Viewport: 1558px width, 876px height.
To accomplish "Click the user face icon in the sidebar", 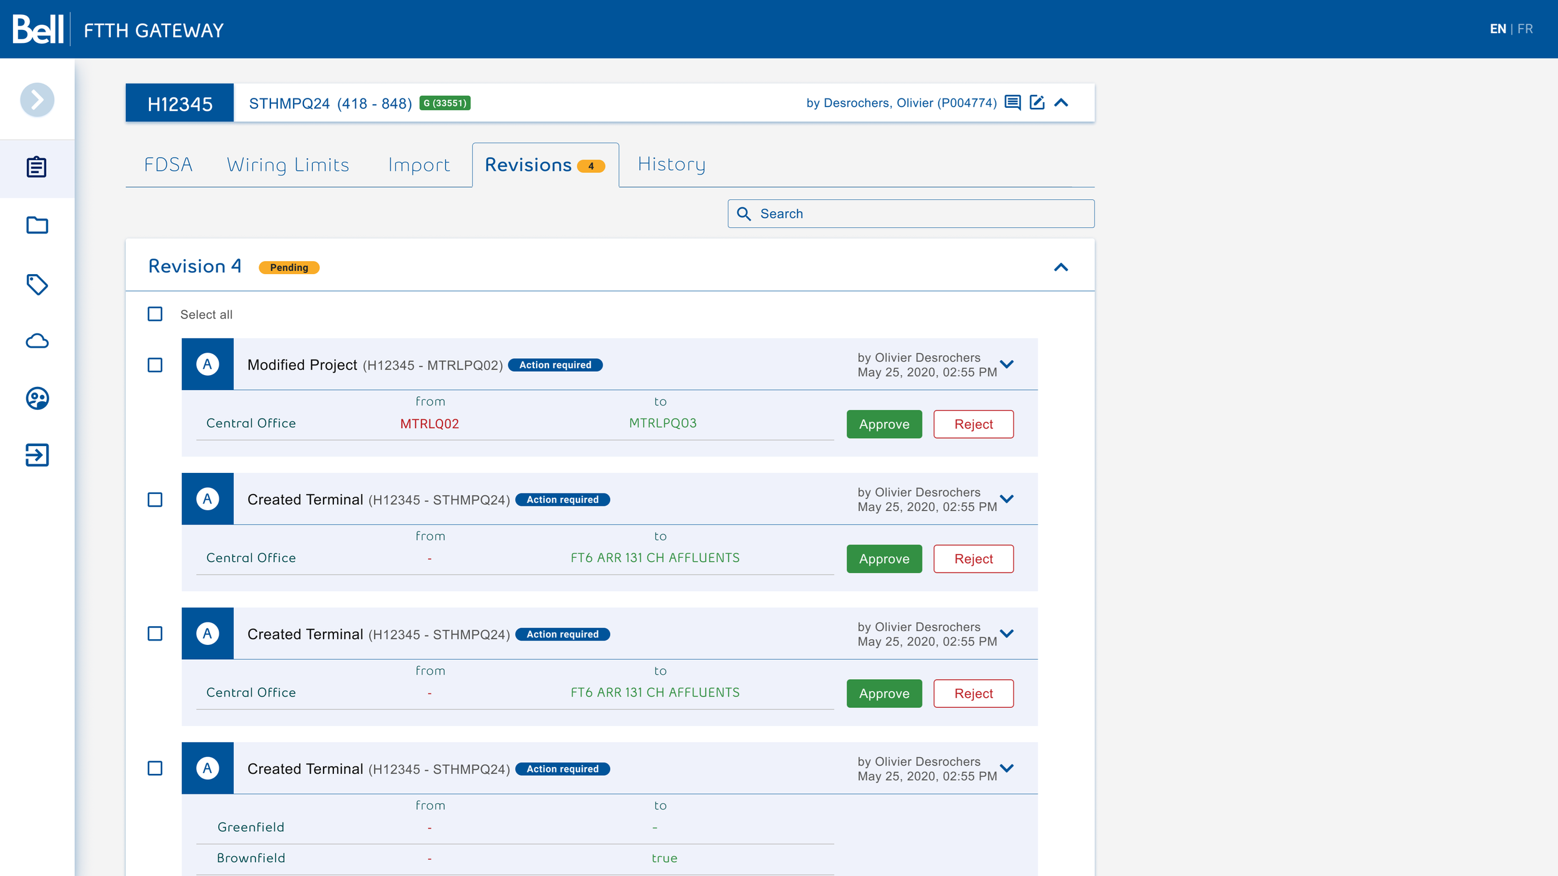I will (x=37, y=398).
